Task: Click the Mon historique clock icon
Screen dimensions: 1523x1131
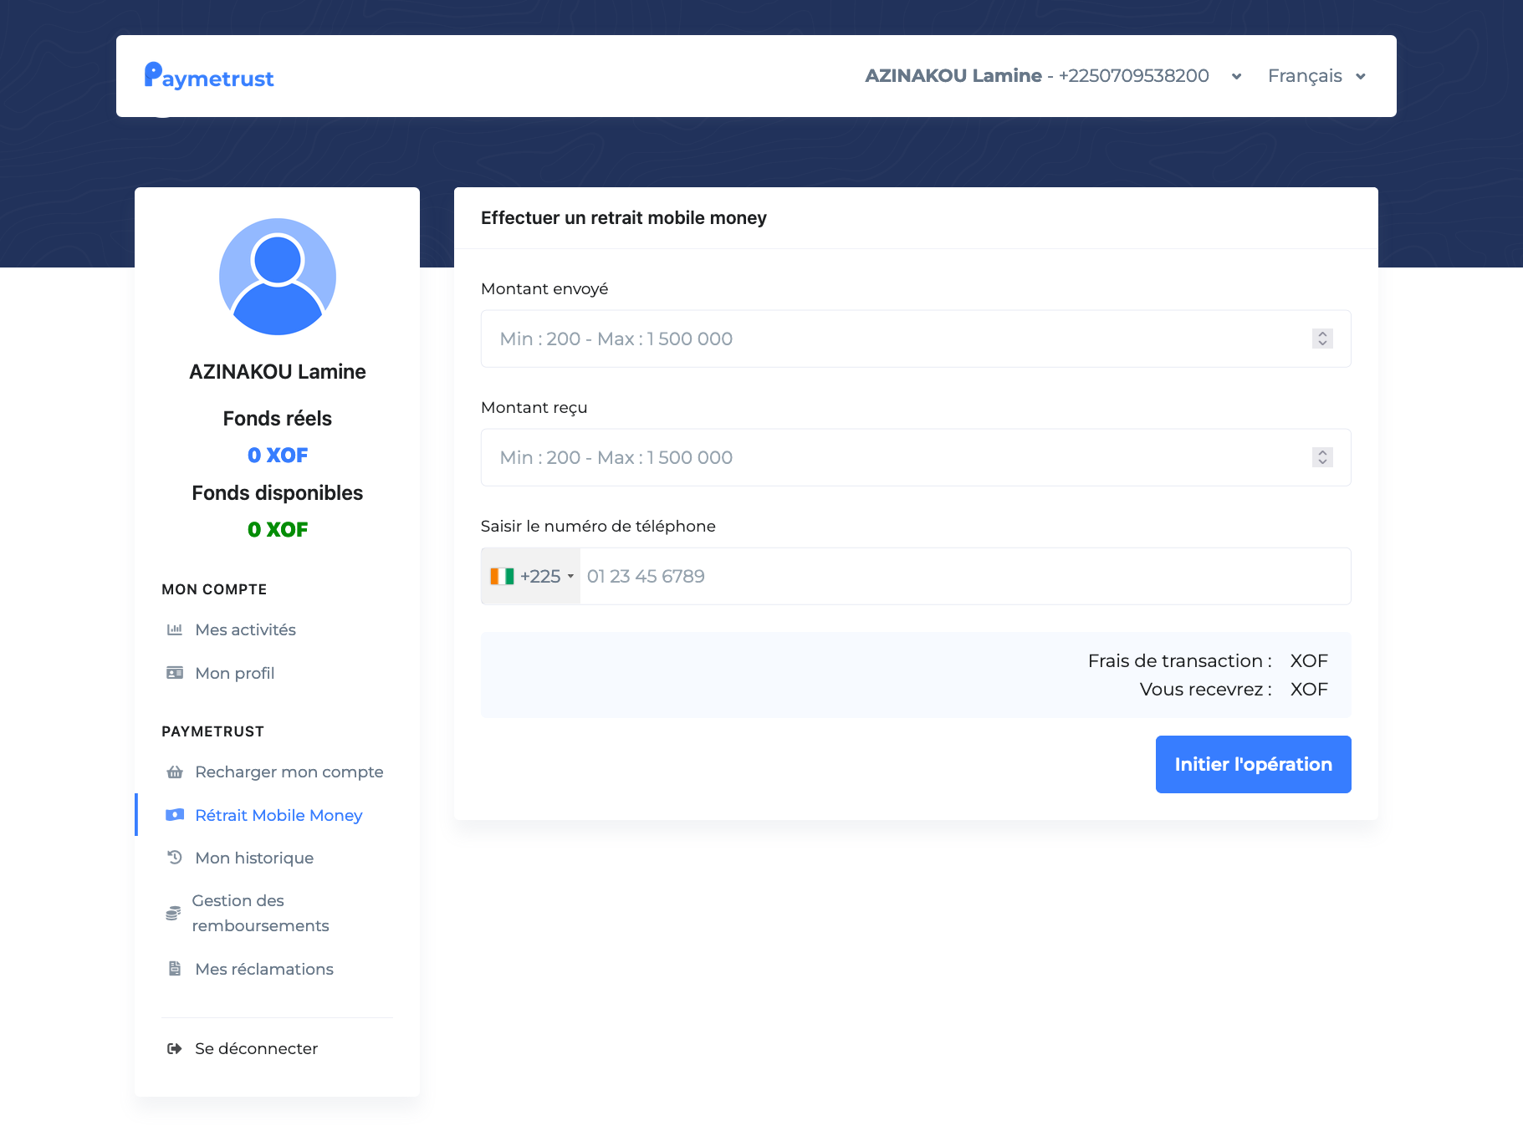Action: tap(175, 858)
